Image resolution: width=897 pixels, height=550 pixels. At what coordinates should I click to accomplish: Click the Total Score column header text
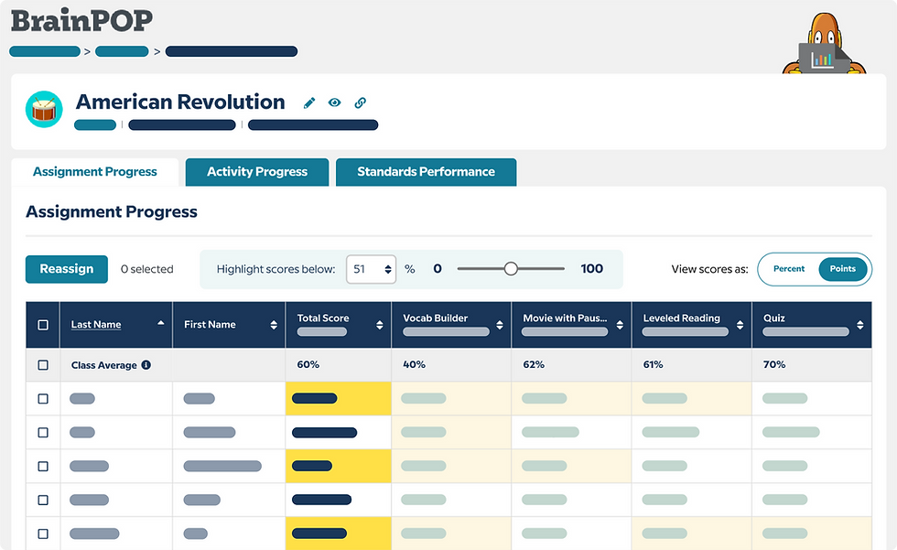click(x=323, y=318)
